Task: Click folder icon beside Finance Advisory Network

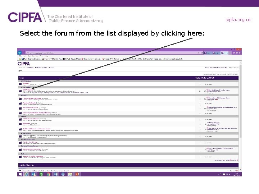Action: [20, 99]
